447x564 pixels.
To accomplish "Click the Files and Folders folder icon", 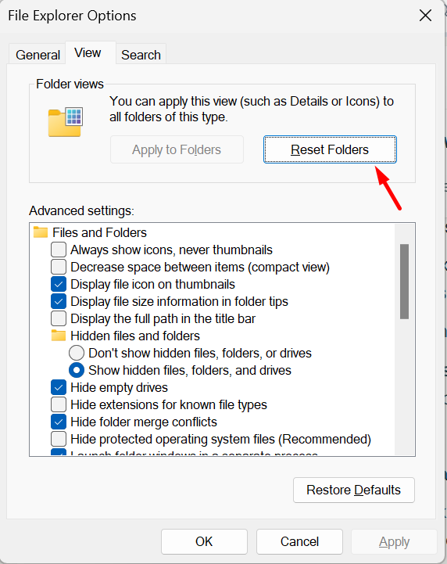I will (x=40, y=232).
